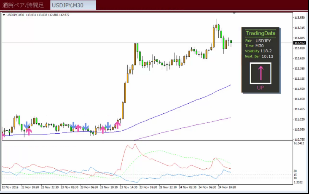
Task: Click the last pink up arrow before the breakout
Action: [x=118, y=124]
